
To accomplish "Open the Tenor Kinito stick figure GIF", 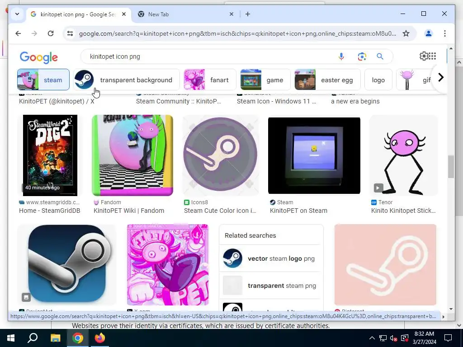I will (x=404, y=155).
